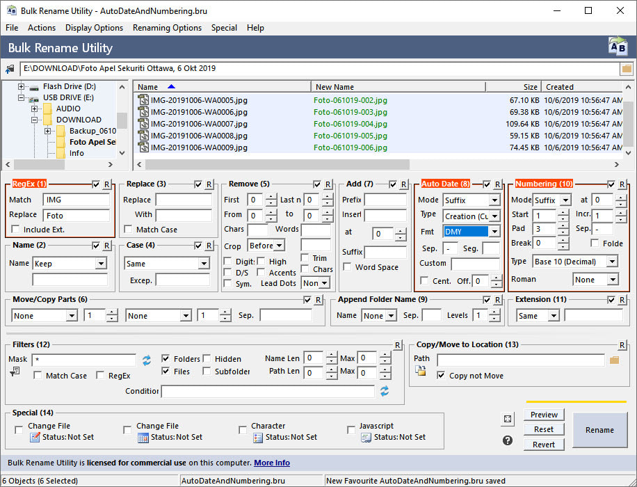
Task: Click the refresh icon next to the Condition field
Action: (385, 391)
